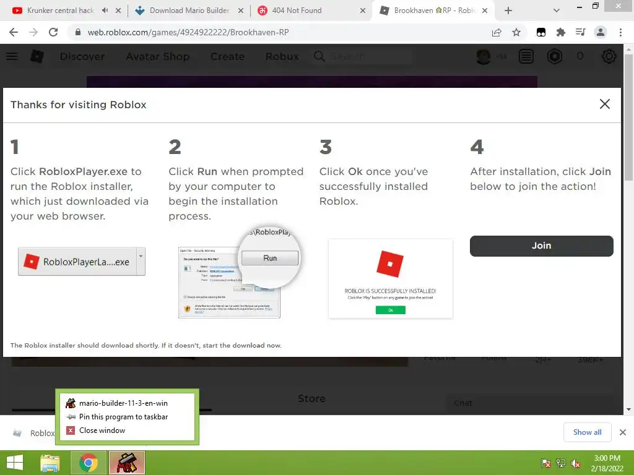
Task: Click the Roblox download item in downloads bar
Action: (x=33, y=433)
